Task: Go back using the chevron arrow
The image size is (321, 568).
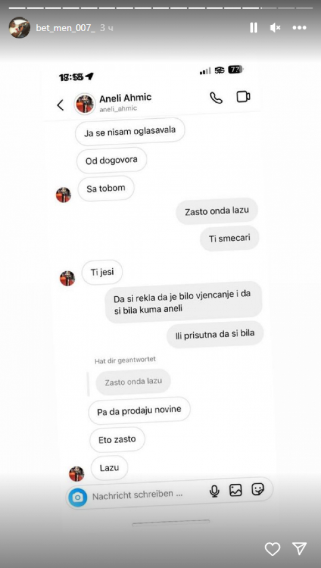Action: pos(61,105)
